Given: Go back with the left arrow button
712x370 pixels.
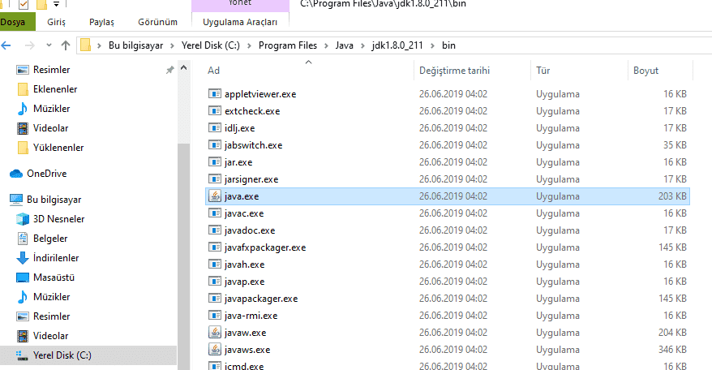Looking at the screenshot, I should [6, 45].
